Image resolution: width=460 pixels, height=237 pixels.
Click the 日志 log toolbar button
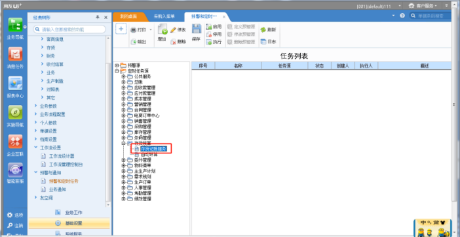click(268, 42)
